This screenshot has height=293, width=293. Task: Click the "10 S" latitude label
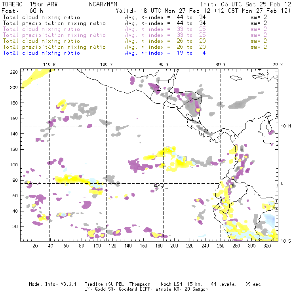[286, 241]
